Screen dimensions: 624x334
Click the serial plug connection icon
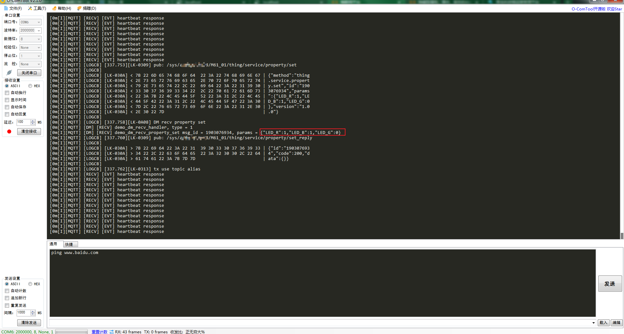(9, 73)
